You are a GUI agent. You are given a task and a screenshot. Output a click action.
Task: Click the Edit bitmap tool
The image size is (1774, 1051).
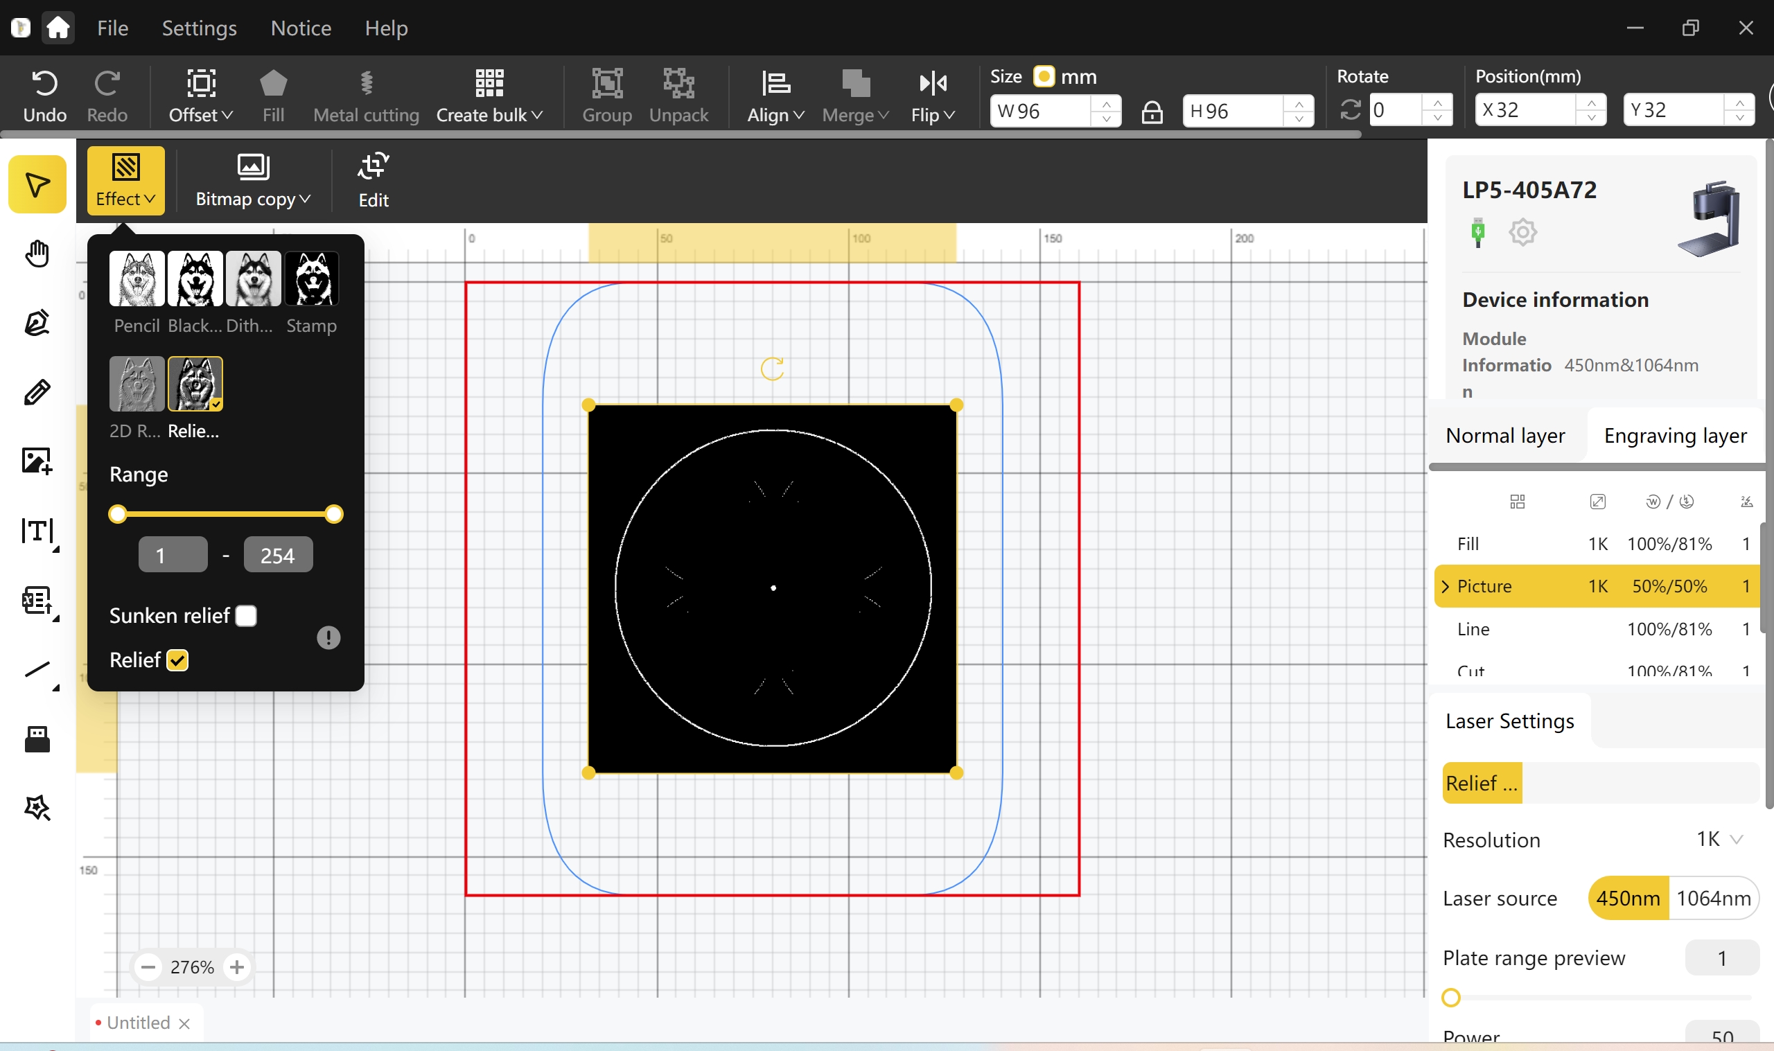374,181
